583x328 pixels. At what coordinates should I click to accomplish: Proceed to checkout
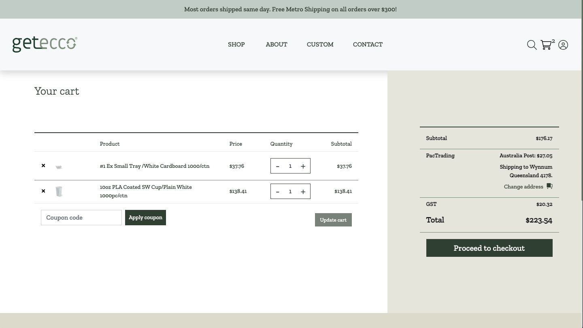pos(489,248)
